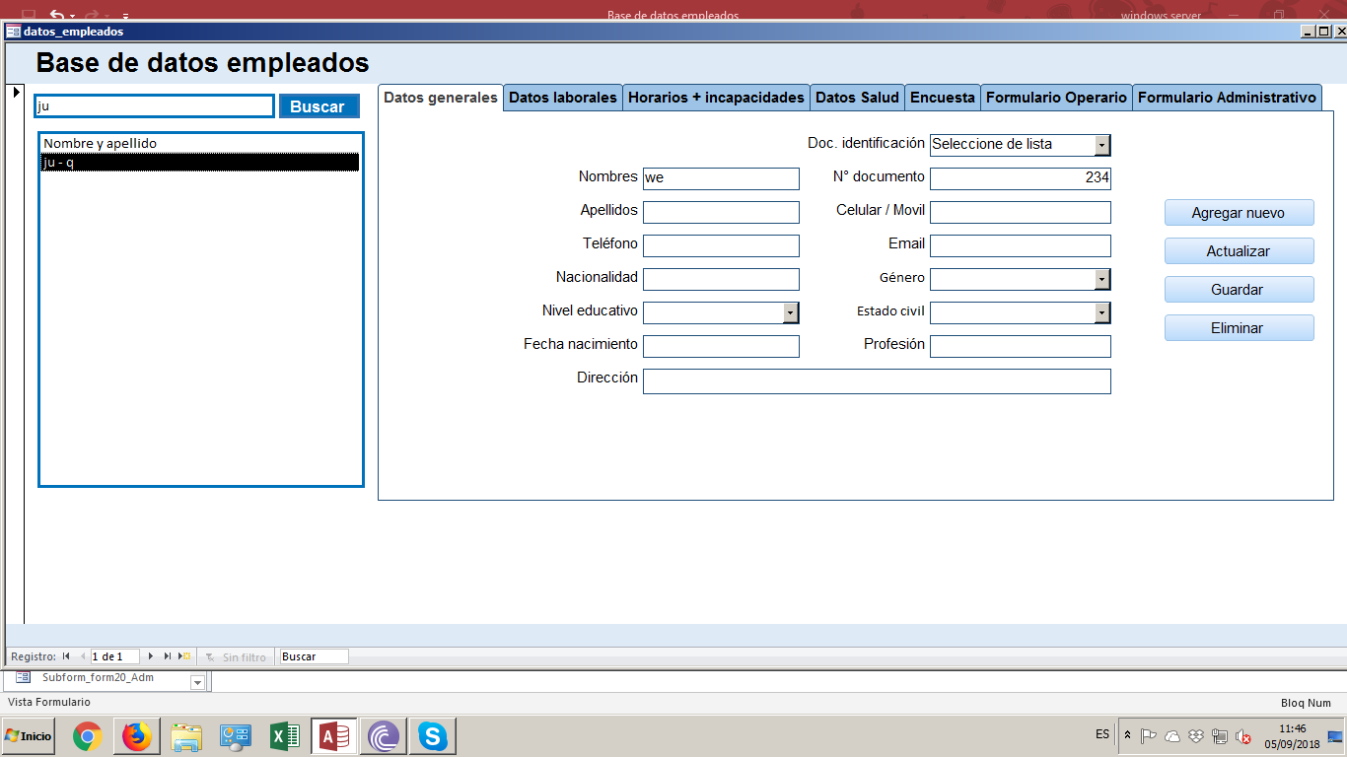The width and height of the screenshot is (1347, 757).
Task: Open Server Manager taskbar icon
Action: (236, 736)
